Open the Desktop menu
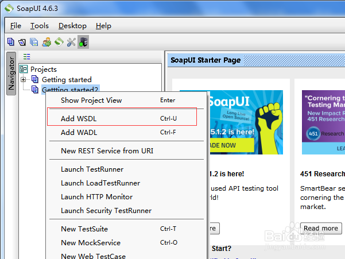345x259 pixels. (72, 26)
